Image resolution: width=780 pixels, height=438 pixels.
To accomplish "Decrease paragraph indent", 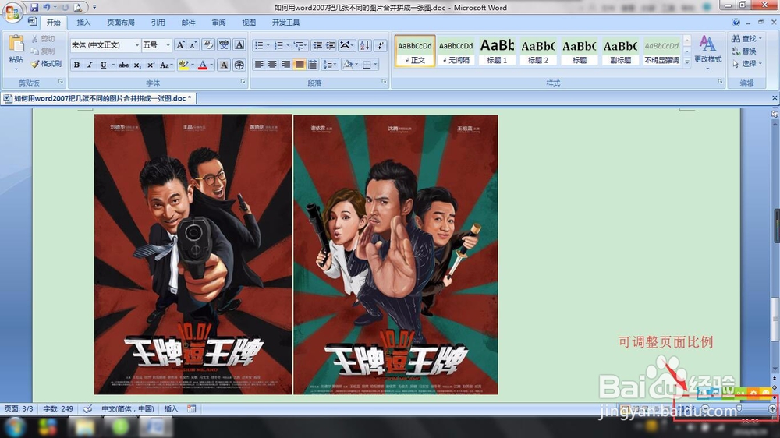I will (317, 45).
